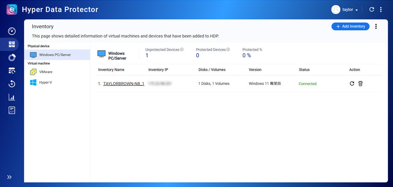Open the third sidebar icon below Inventory
This screenshot has height=187, width=393.
[x=11, y=58]
